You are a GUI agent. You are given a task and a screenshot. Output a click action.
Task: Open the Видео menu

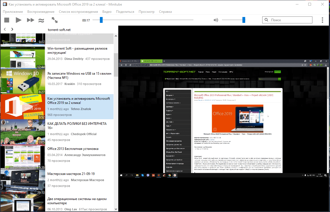tap(107, 11)
